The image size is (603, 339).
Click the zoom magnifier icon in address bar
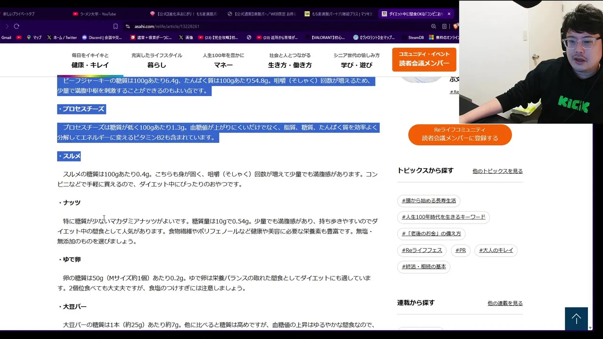click(433, 26)
